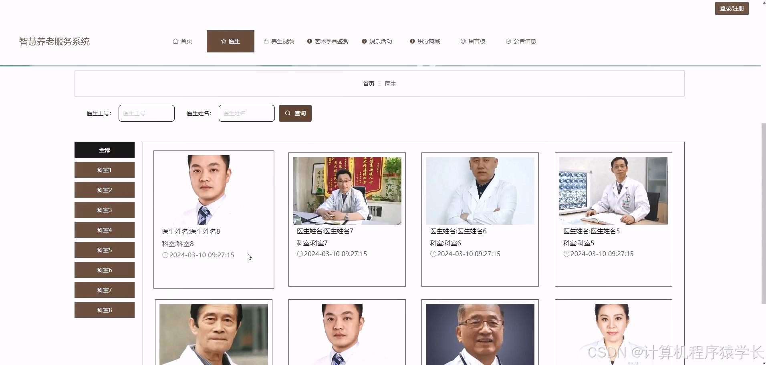
Task: Open 养生视频 via its video icon
Action: 265,41
